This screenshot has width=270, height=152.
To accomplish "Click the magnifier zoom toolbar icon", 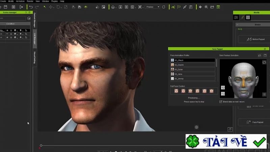I will pos(206,7).
